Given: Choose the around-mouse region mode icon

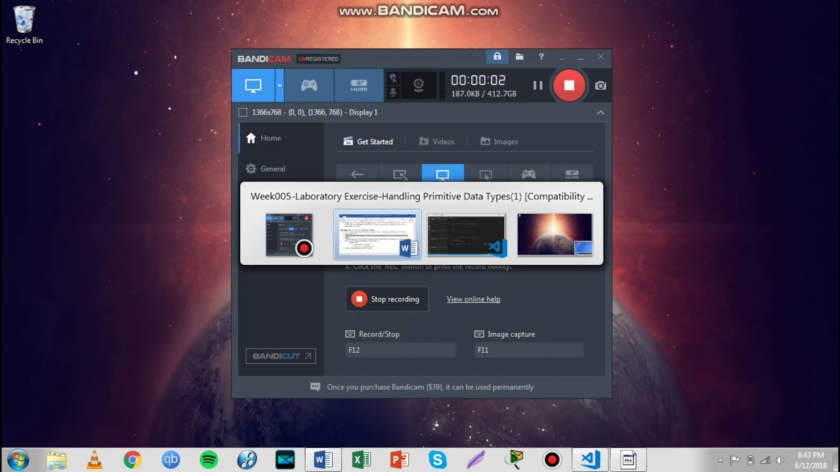Looking at the screenshot, I should 486,174.
